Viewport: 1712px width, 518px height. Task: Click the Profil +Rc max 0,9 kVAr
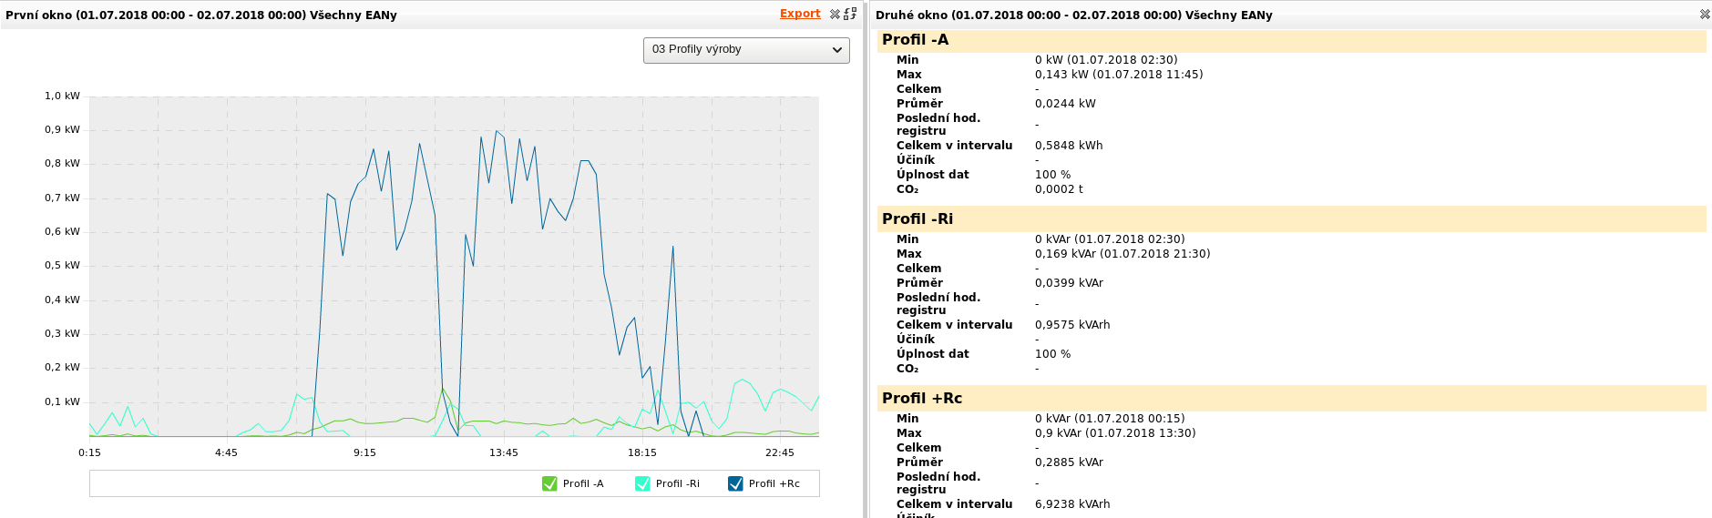[1115, 433]
